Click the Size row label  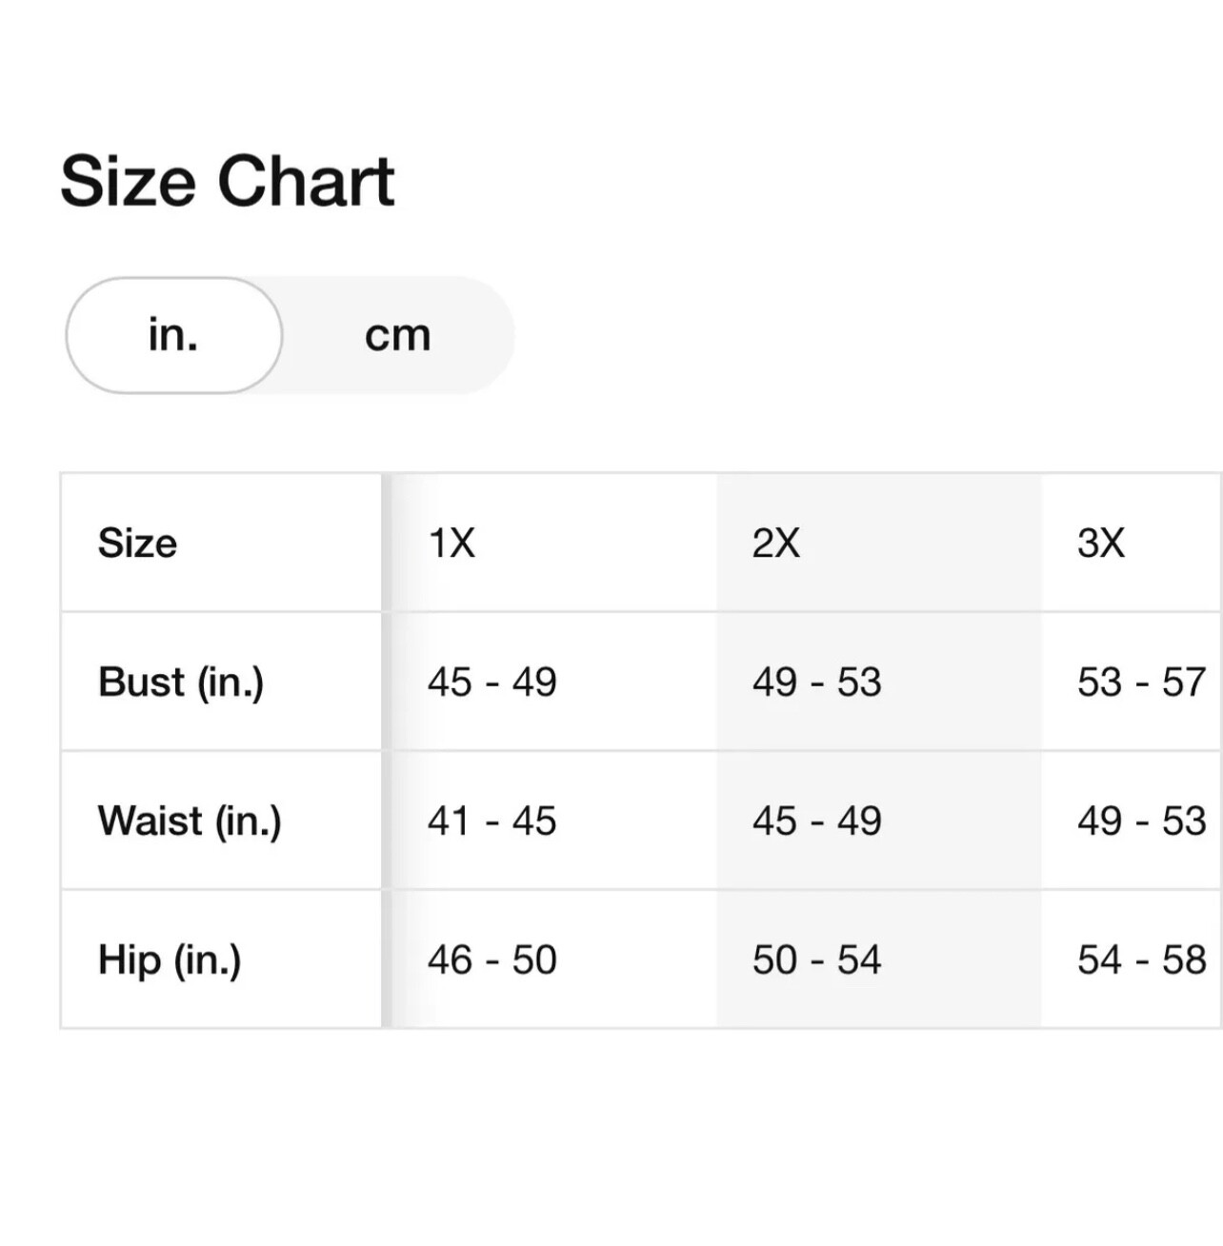pos(137,544)
